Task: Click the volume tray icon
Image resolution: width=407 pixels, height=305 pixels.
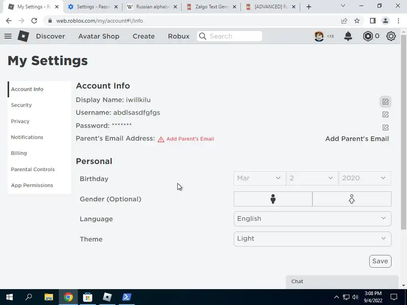Action: pyautogui.click(x=356, y=297)
